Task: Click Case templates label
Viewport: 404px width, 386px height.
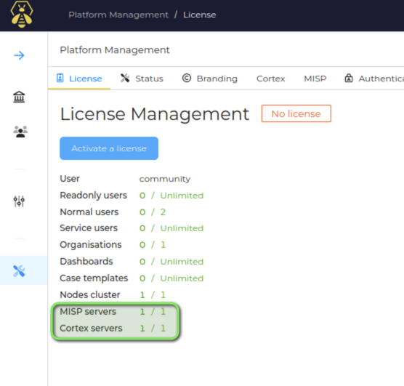Action: coord(94,278)
